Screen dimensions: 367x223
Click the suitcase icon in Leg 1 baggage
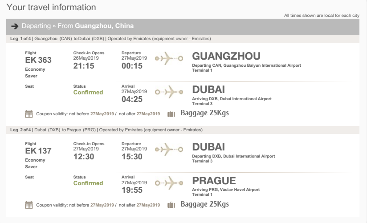[171, 114]
